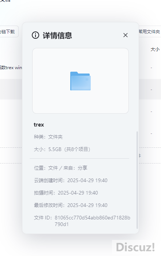Screen dimensions: 161x256
Task: Click the size dash beside 'trex win' row
Action: (151, 68)
